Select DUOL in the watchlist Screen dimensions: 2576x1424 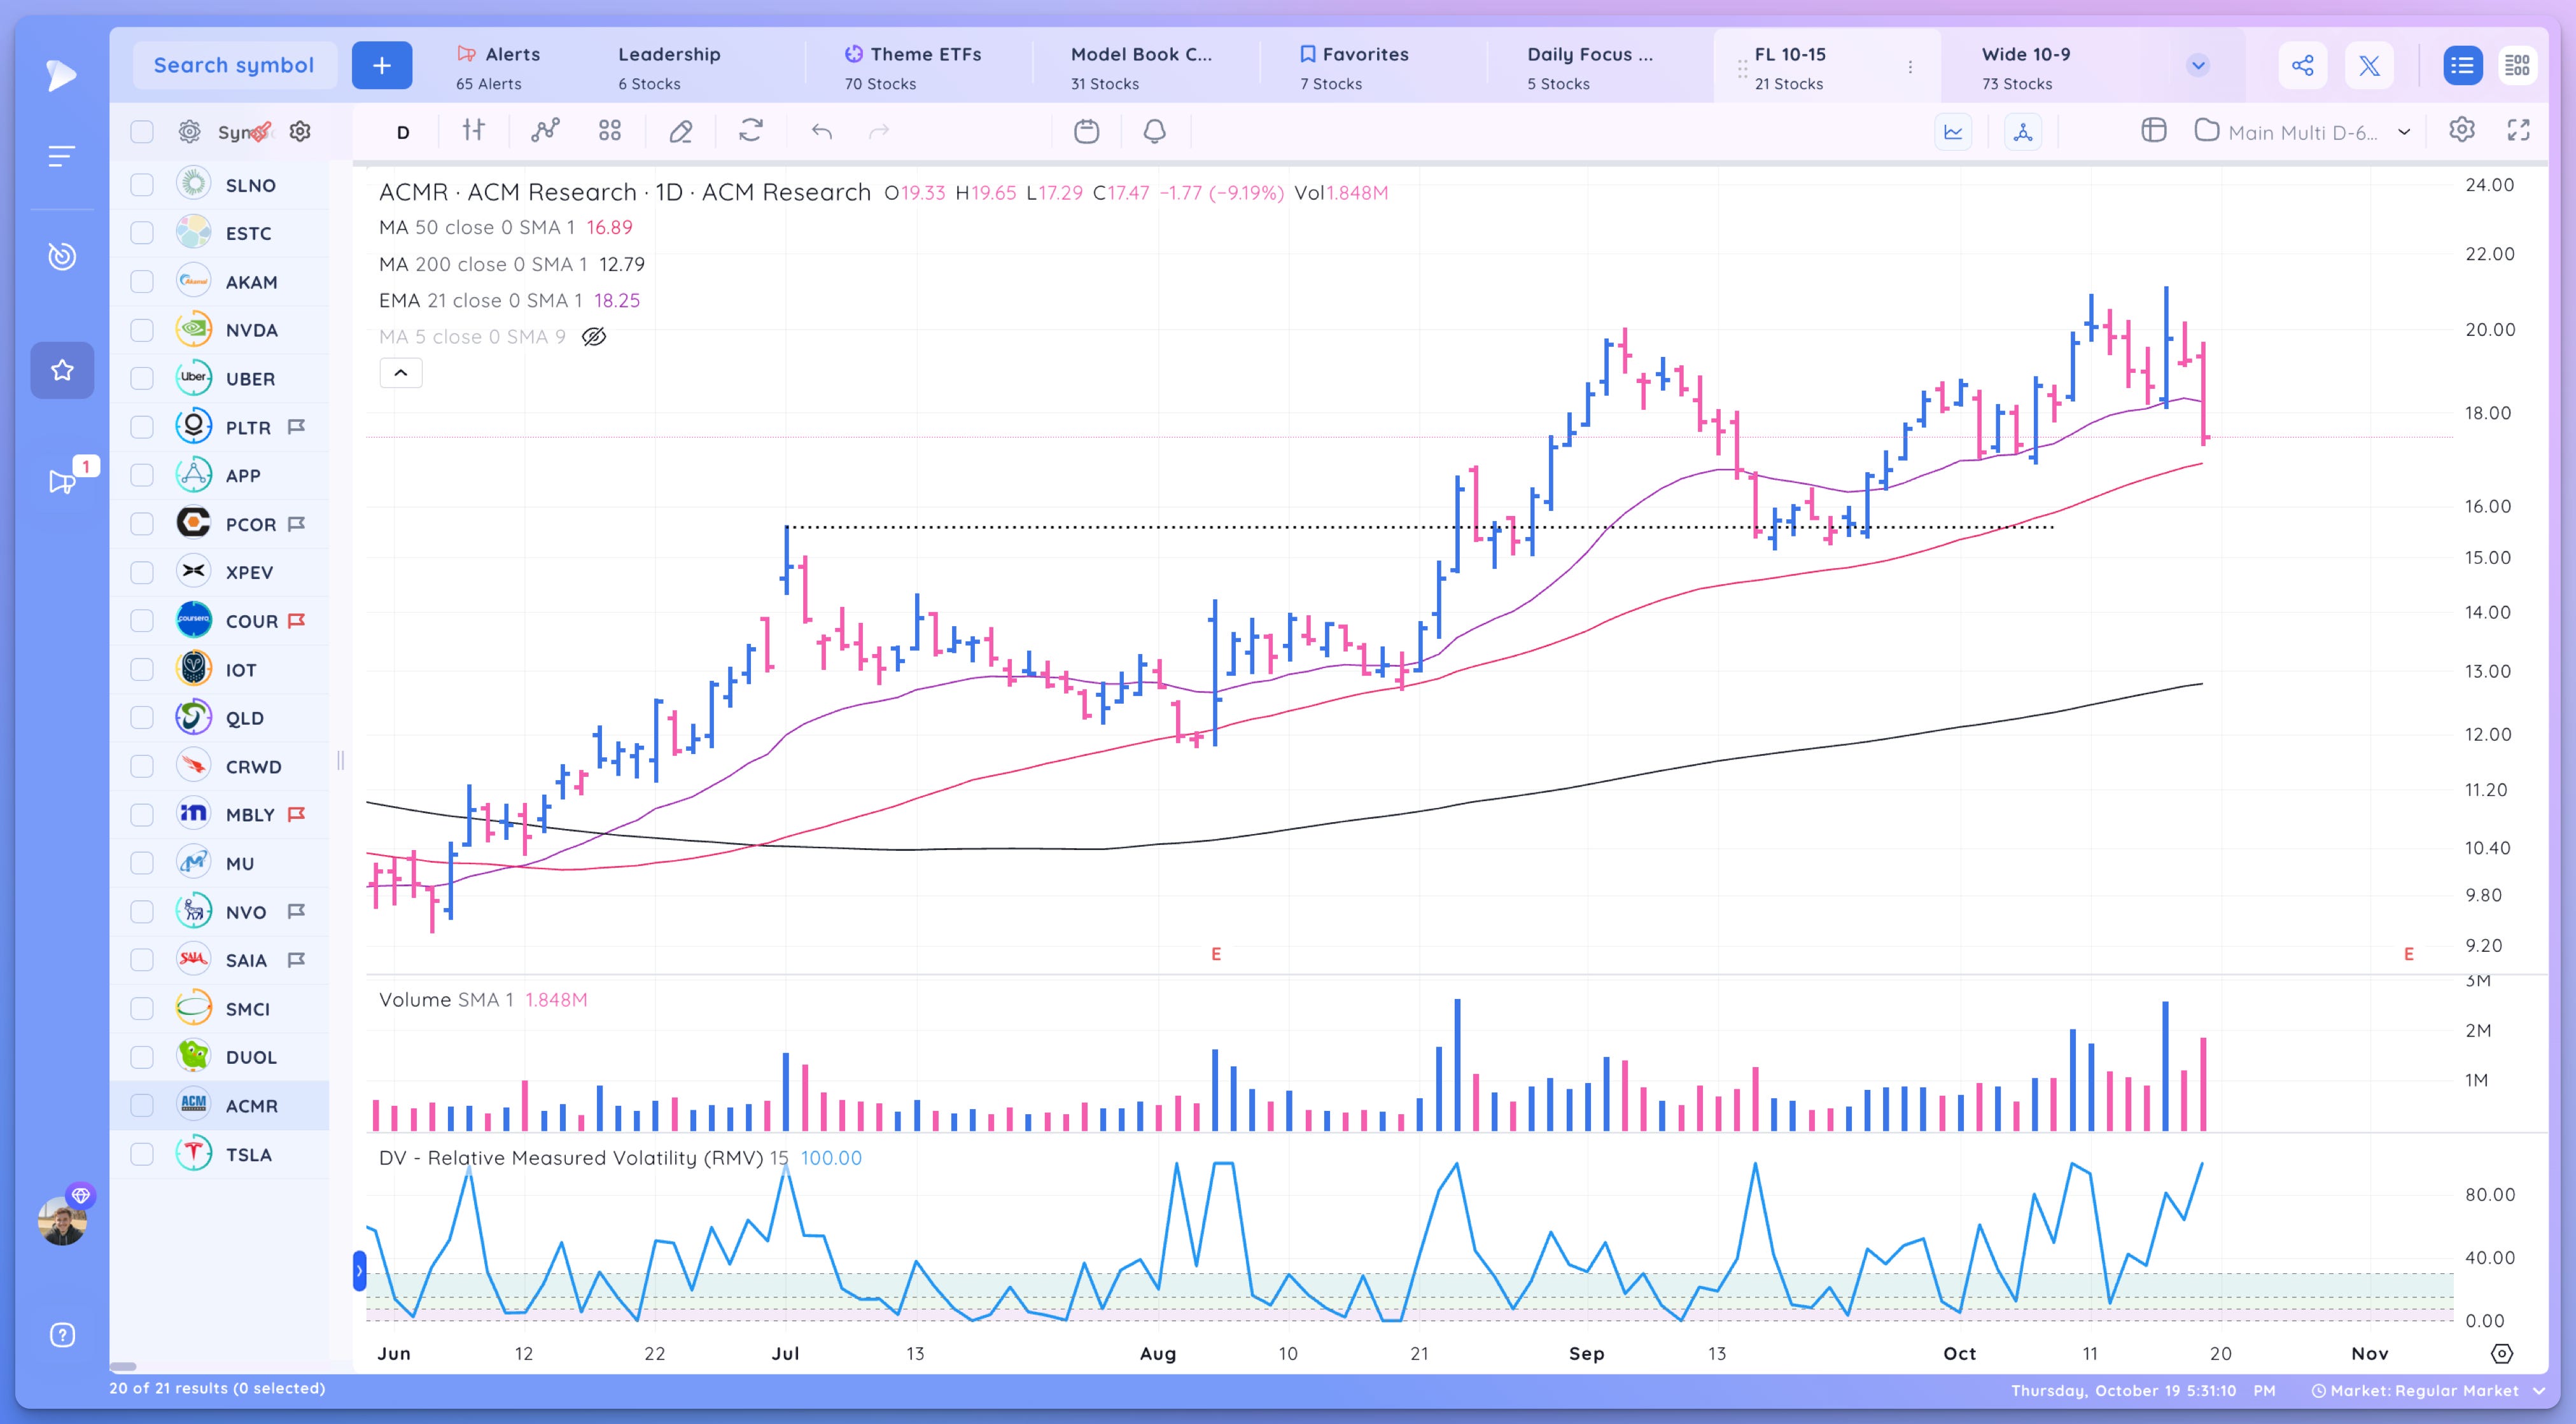[x=220, y=1057]
